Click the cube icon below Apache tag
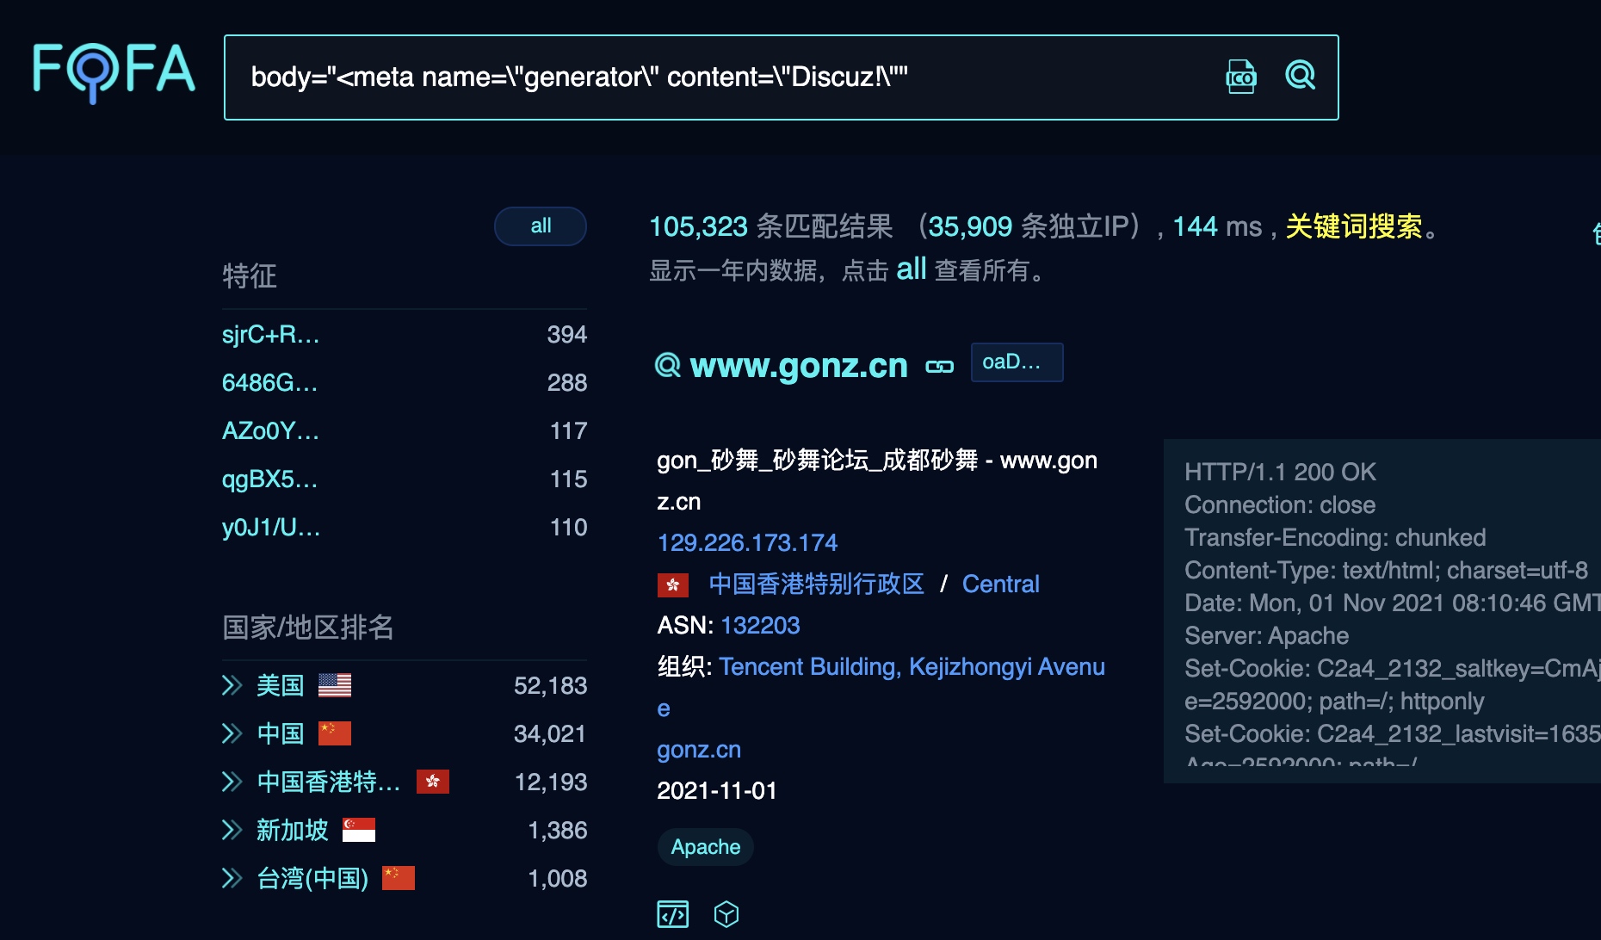The width and height of the screenshot is (1601, 940). pyautogui.click(x=726, y=913)
